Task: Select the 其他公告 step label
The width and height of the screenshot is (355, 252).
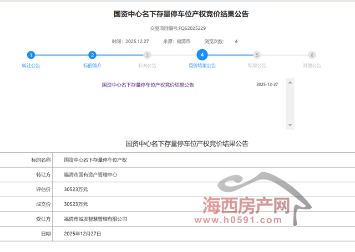Action: pos(312,65)
